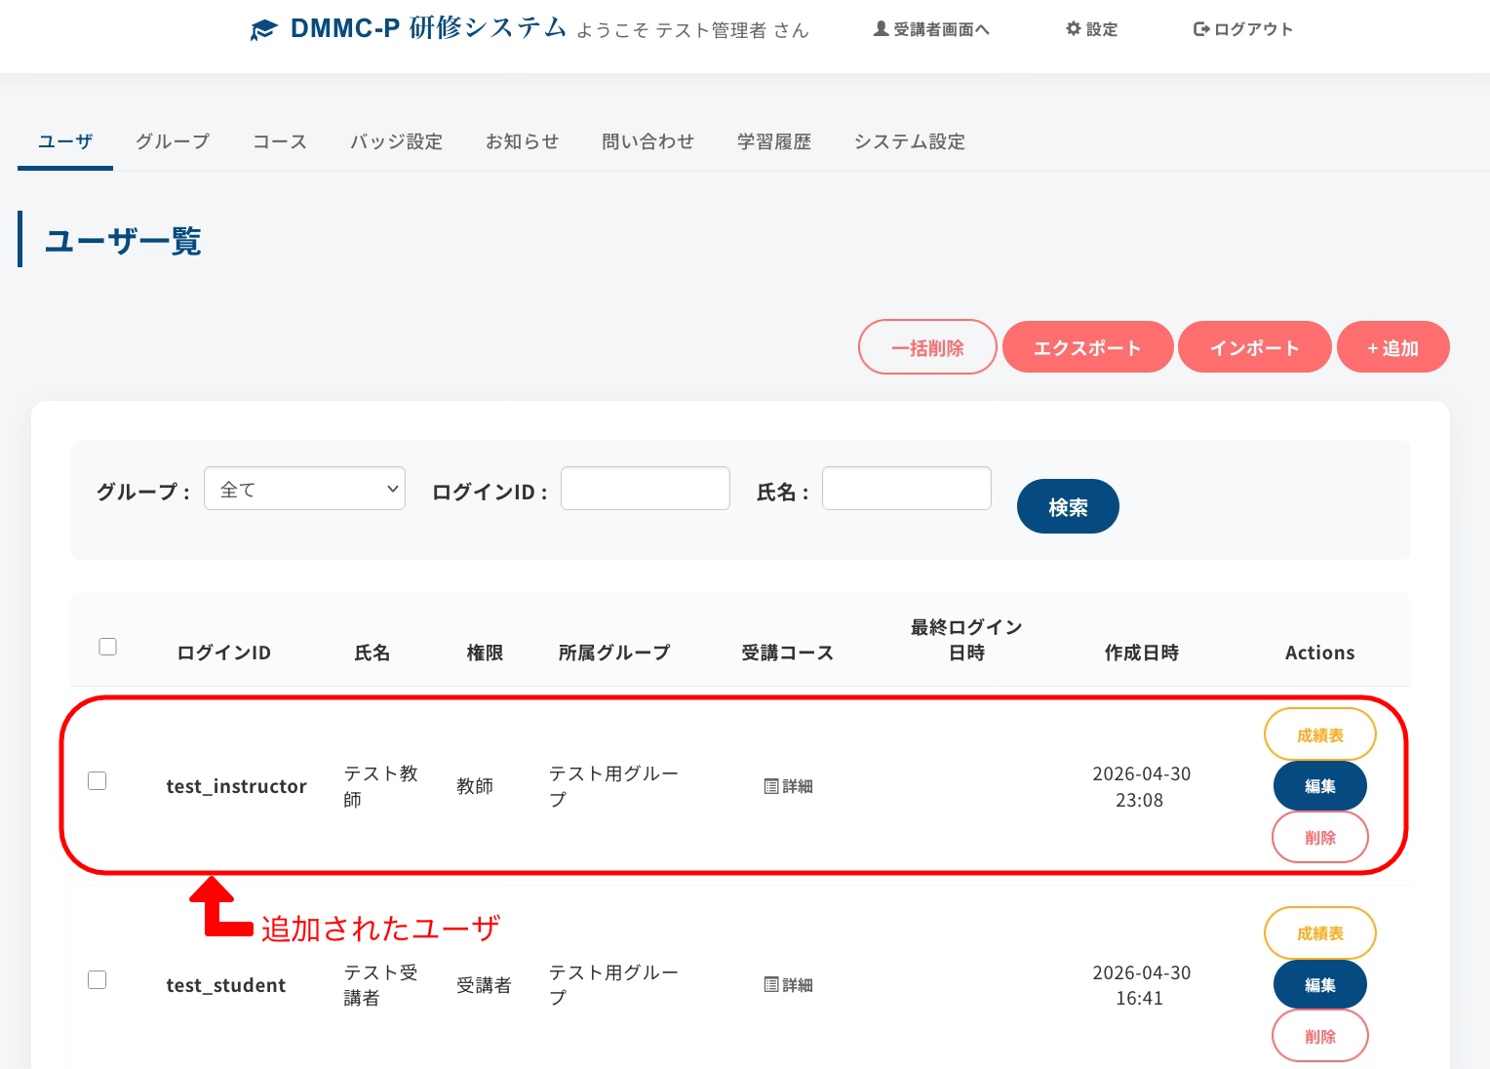
Task: Toggle the select-all checkbox in table header
Action: 108,647
